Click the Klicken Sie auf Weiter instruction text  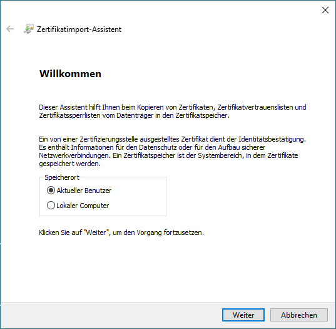121,232
